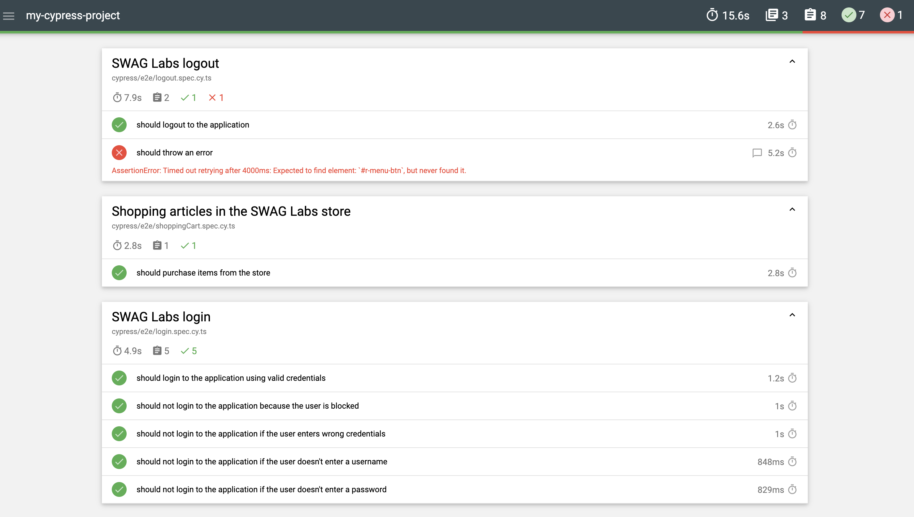The height and width of the screenshot is (517, 914).
Task: Collapse the Shopping articles suite
Action: point(792,210)
